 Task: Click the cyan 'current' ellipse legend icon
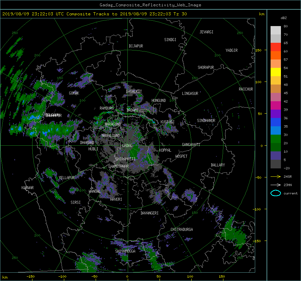(276, 193)
